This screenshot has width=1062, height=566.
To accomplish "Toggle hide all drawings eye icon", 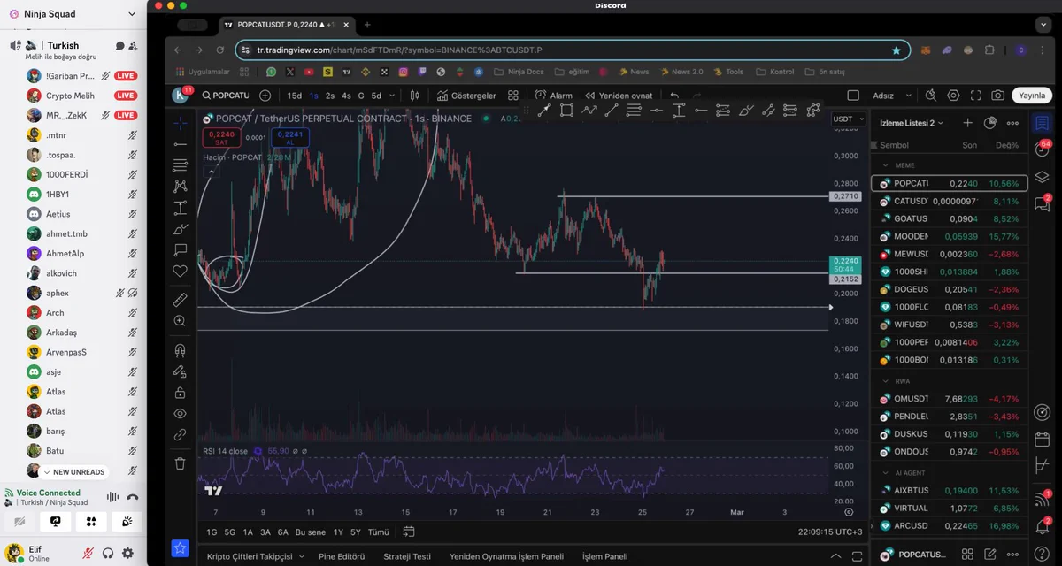I will pyautogui.click(x=181, y=414).
